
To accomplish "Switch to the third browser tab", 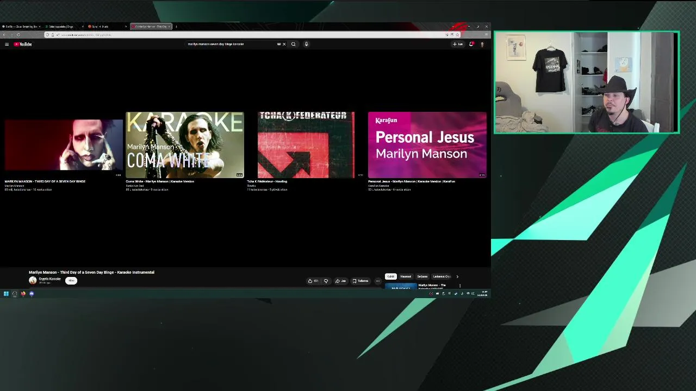I will [107, 26].
